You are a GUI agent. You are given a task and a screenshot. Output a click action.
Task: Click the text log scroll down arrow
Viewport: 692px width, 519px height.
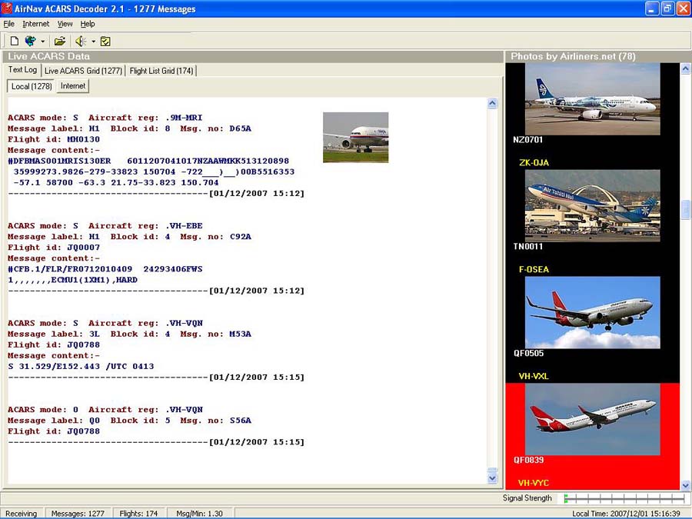click(x=493, y=478)
